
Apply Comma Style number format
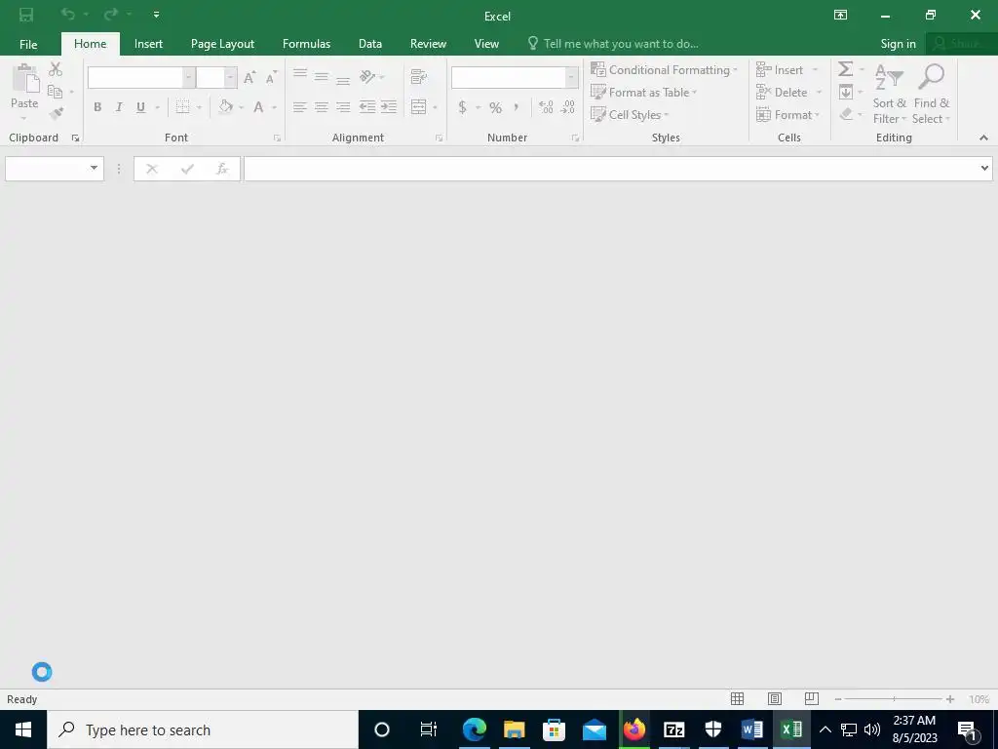pyautogui.click(x=517, y=106)
